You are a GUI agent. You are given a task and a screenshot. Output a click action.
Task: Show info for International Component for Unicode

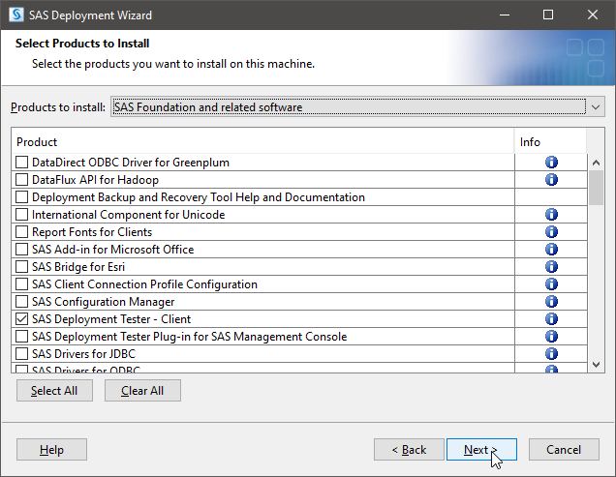click(551, 215)
